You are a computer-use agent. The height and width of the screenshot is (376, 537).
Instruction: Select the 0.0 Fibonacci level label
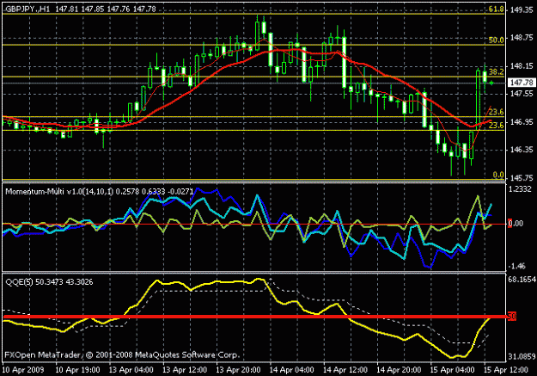pos(498,175)
